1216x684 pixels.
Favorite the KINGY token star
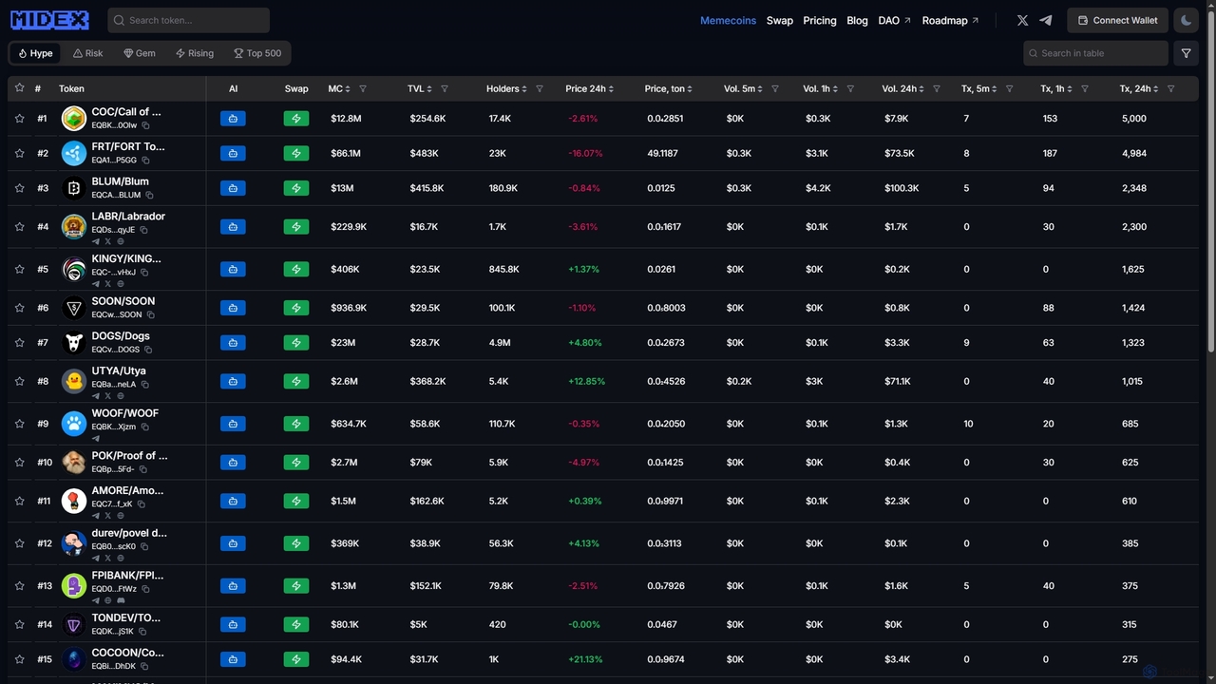pyautogui.click(x=19, y=269)
